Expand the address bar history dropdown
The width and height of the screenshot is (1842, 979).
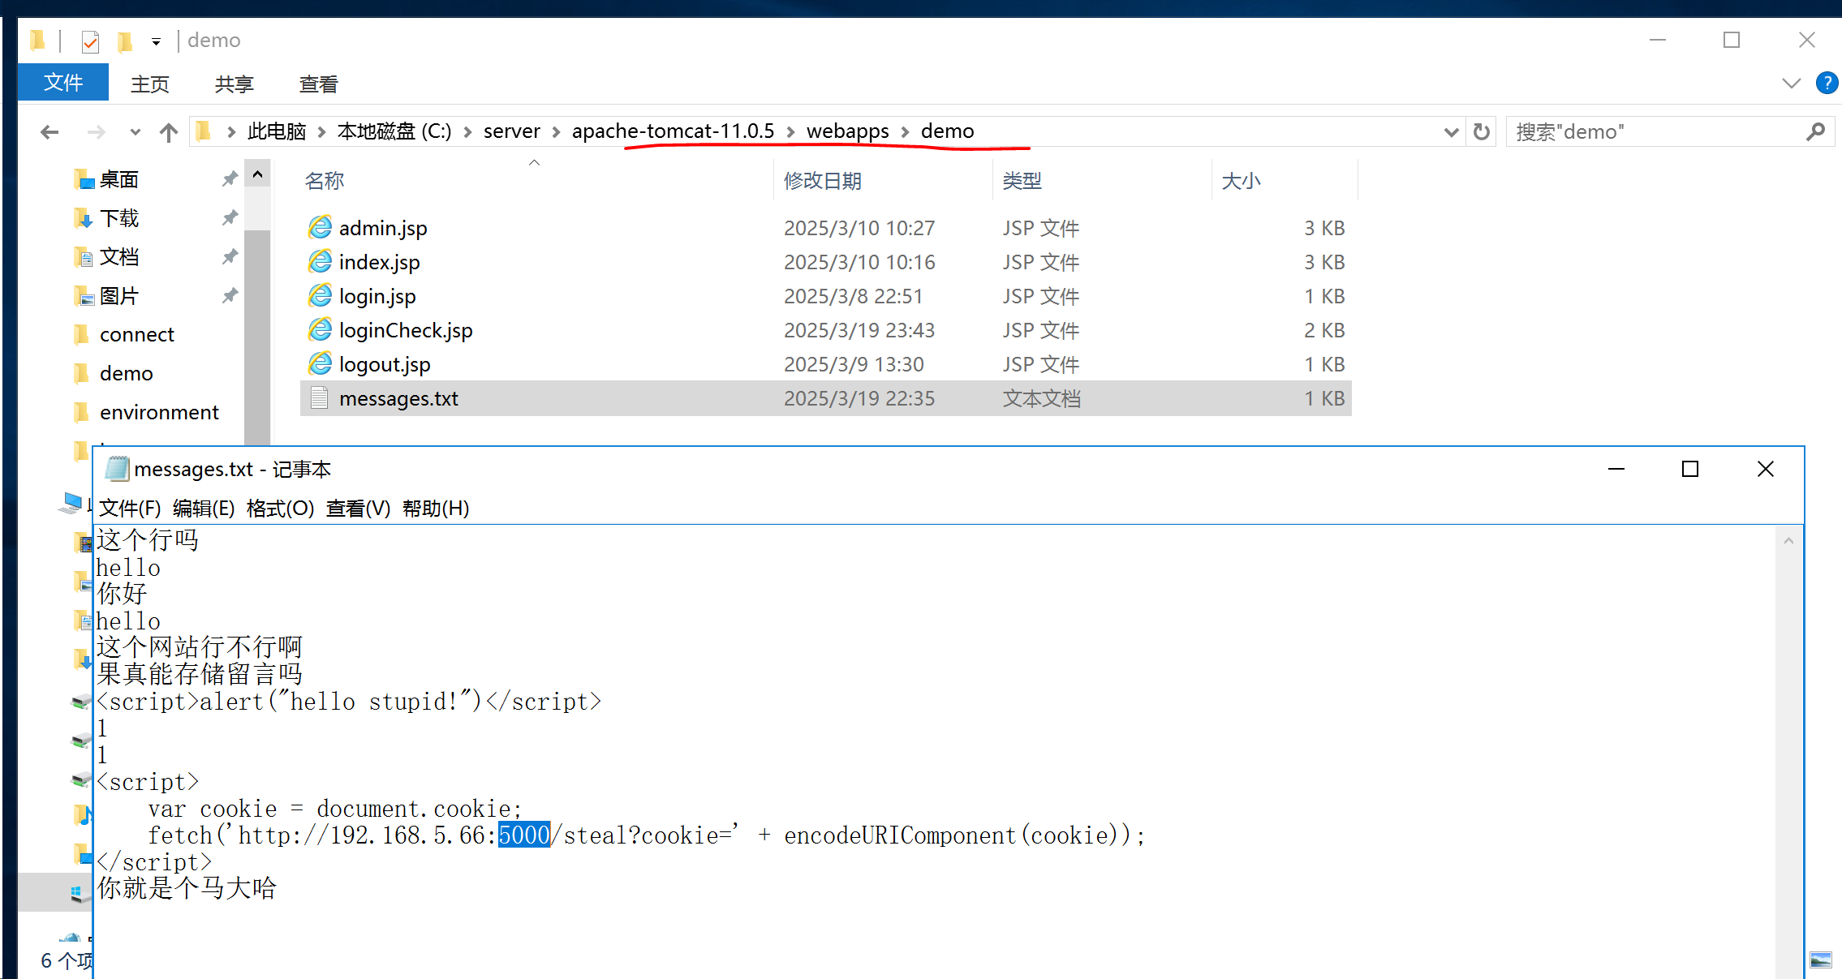tap(1451, 132)
